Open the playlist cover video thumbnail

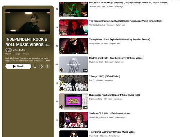(28, 22)
